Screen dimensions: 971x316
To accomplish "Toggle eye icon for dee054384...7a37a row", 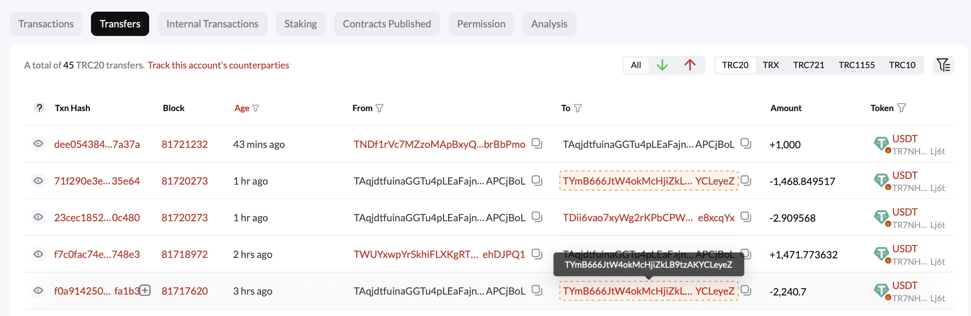I will click(38, 144).
